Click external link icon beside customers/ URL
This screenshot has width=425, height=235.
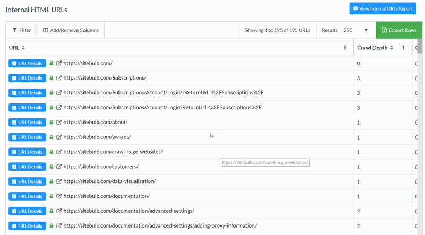[59, 167]
